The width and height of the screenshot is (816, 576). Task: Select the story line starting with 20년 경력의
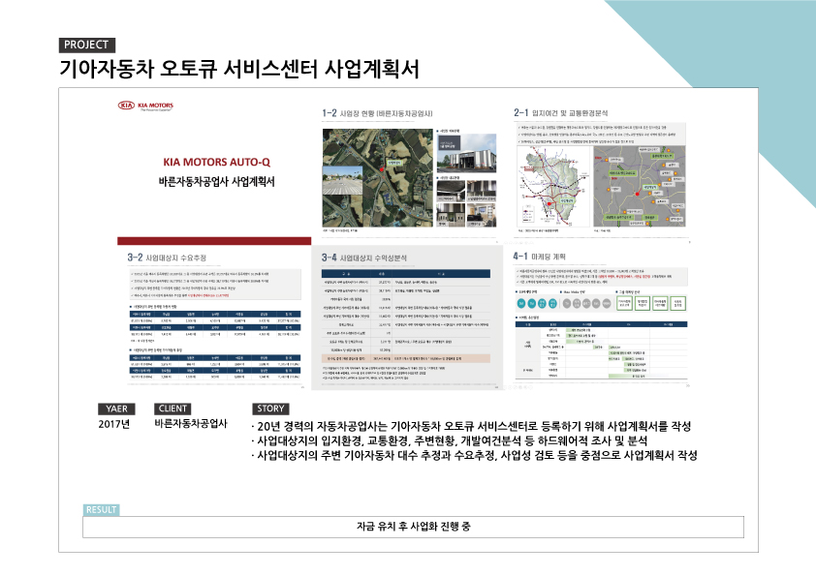[x=472, y=426]
